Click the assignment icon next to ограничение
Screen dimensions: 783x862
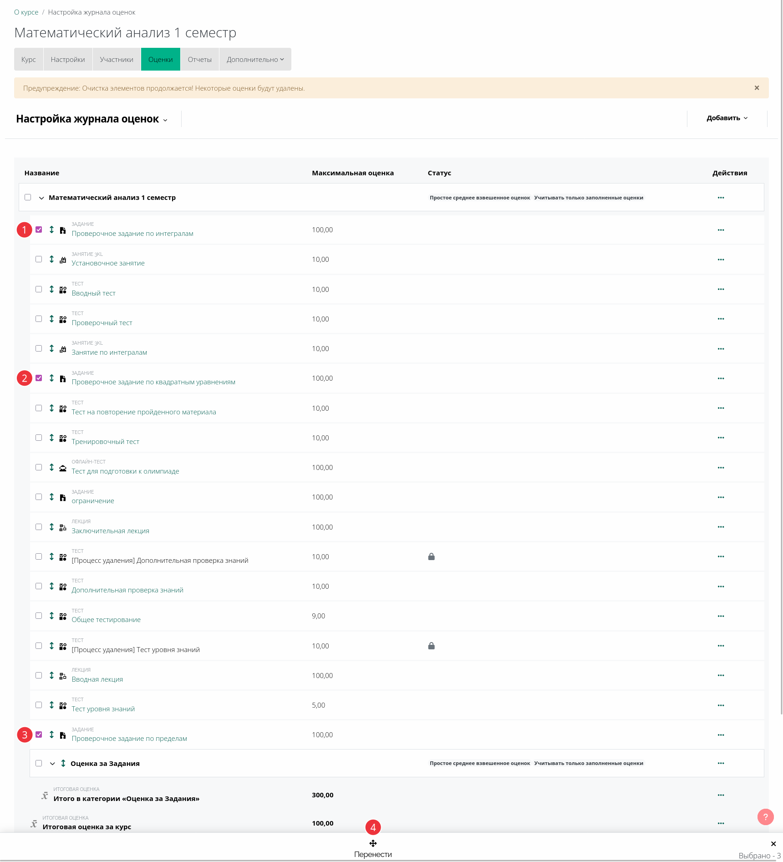(63, 497)
